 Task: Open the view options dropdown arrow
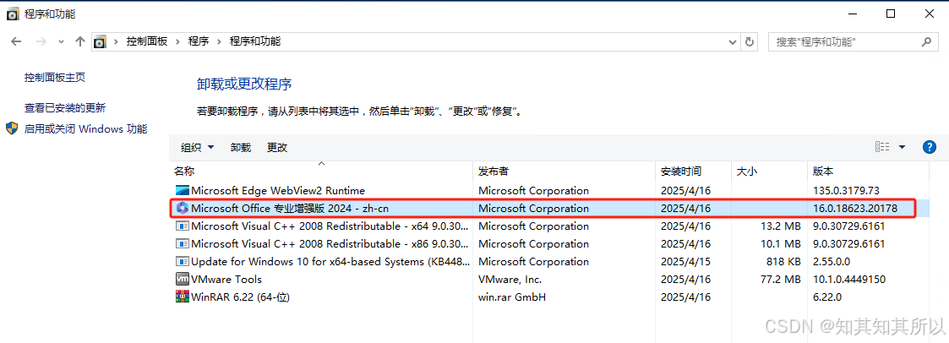point(902,147)
